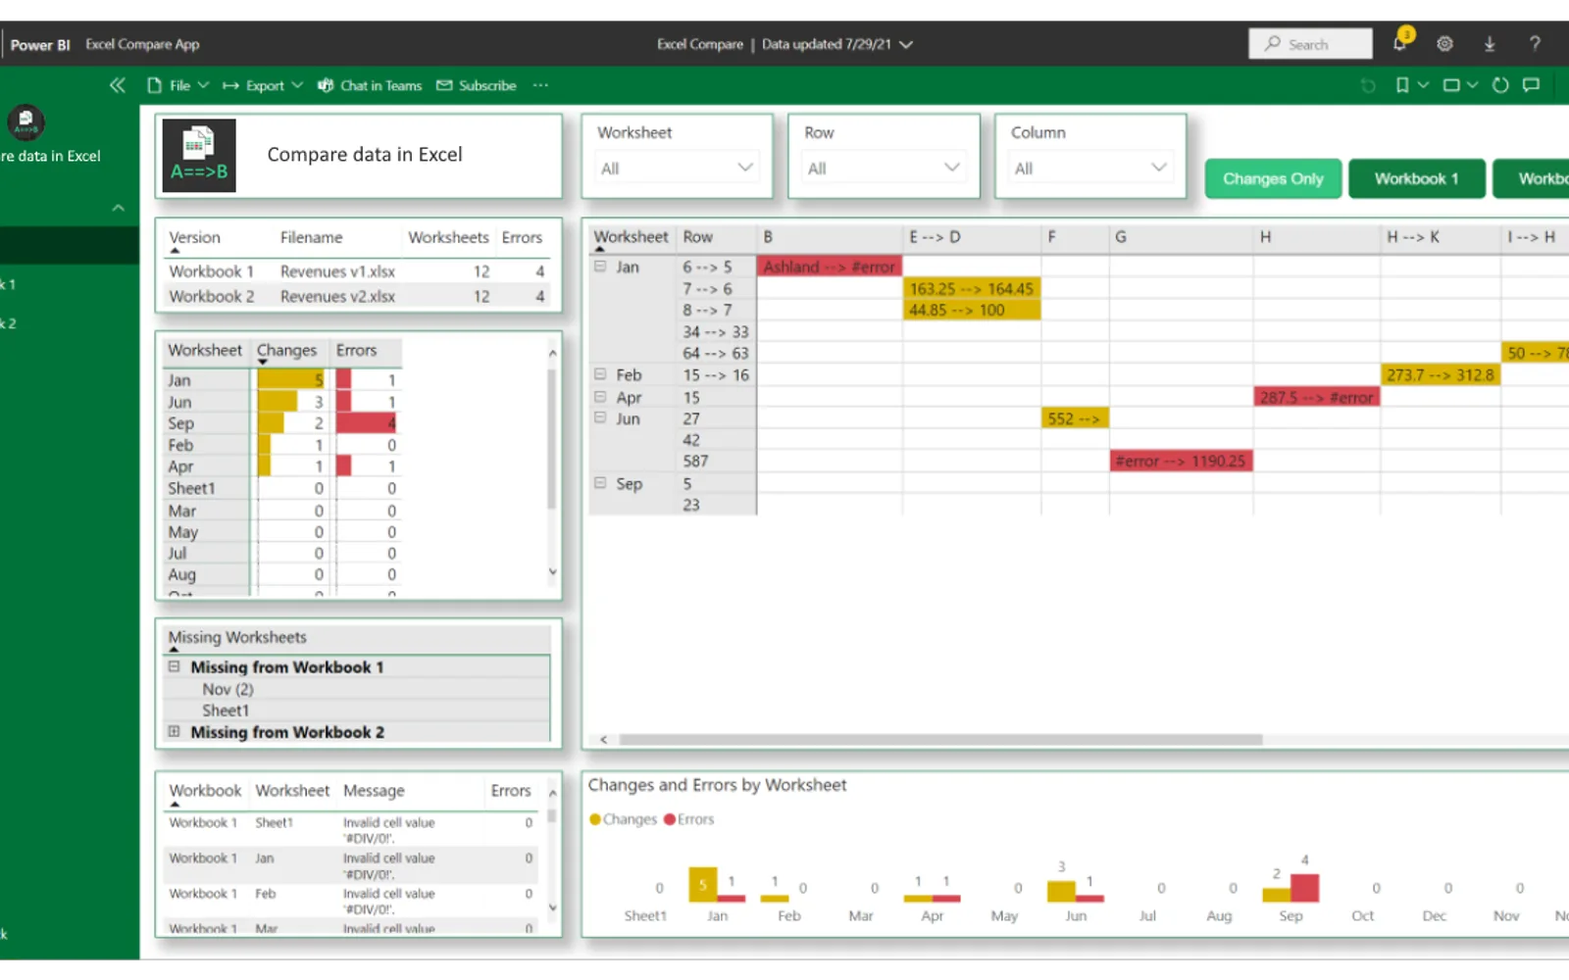
Task: Click the Changes legend item
Action: [x=624, y=819]
